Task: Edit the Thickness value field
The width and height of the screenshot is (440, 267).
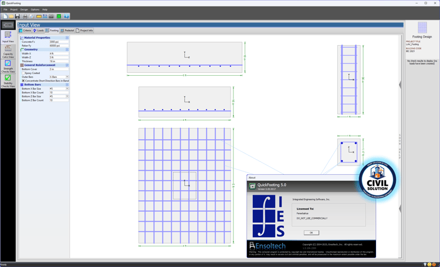Action: click(59, 61)
